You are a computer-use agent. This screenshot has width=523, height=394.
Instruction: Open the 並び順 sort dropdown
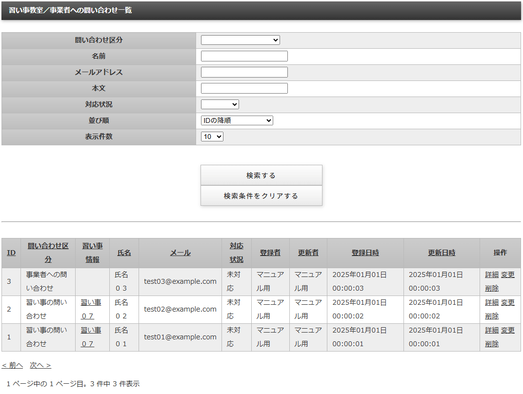(x=237, y=120)
